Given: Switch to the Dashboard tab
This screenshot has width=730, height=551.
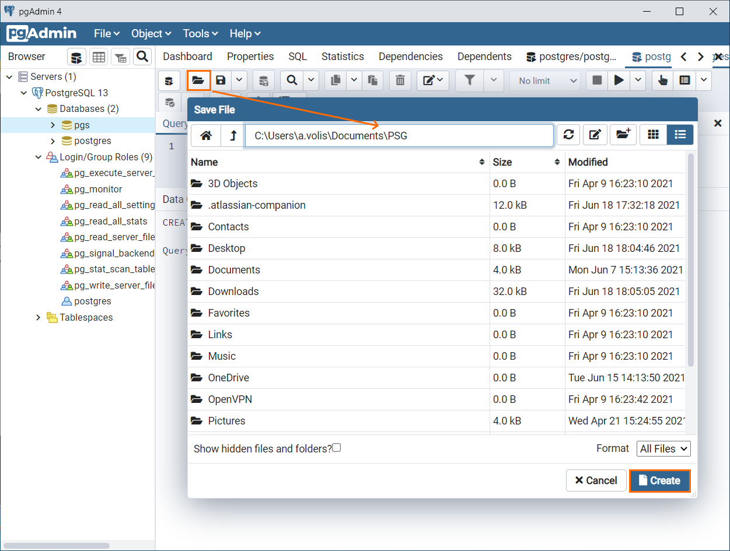Looking at the screenshot, I should coord(187,57).
